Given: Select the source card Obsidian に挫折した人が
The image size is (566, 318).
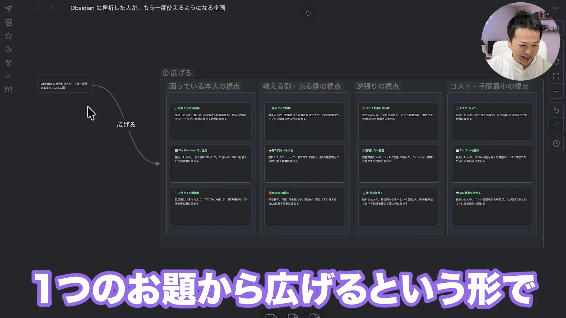Looking at the screenshot, I should (x=65, y=86).
